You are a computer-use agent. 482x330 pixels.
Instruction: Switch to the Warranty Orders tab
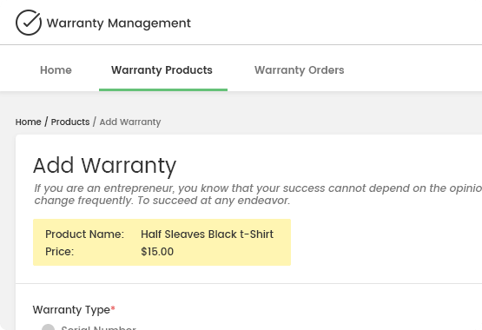click(299, 70)
